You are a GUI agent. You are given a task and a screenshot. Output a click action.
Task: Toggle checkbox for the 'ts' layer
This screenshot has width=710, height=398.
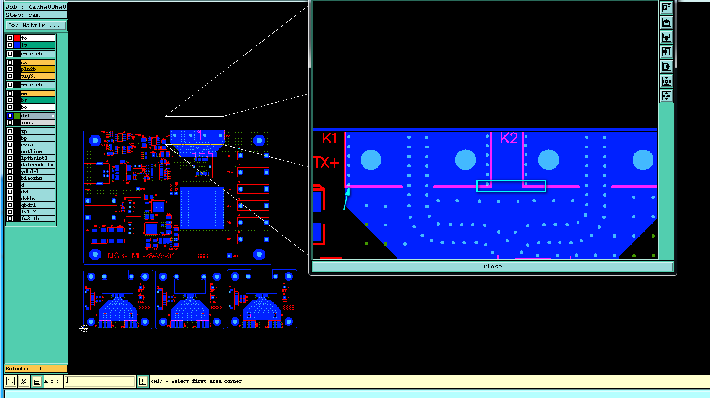coord(10,45)
